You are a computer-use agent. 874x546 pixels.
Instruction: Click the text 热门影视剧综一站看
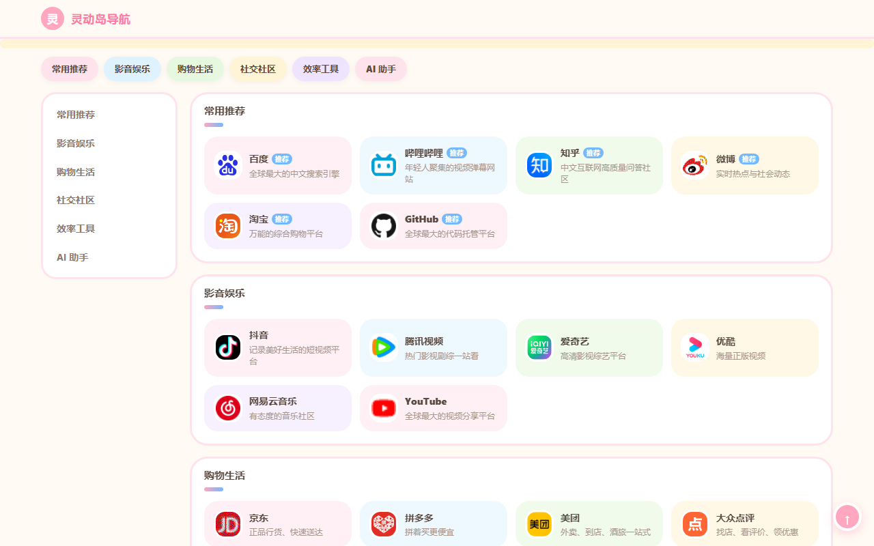(442, 356)
